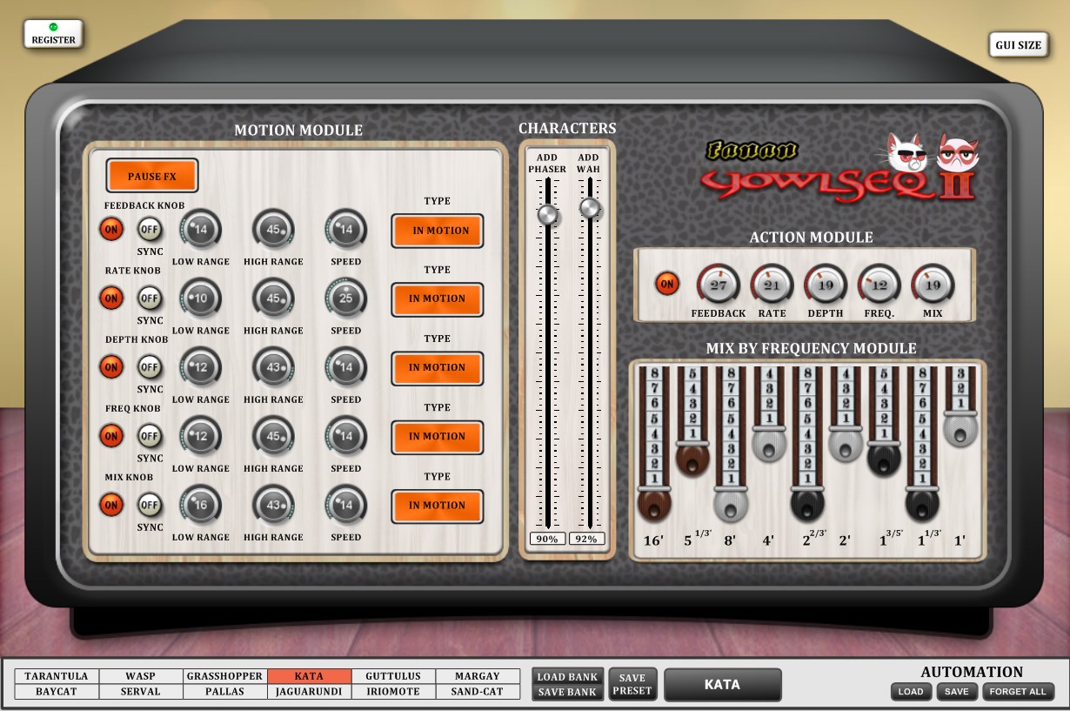Click the Feedback knob in Action Module

[718, 285]
